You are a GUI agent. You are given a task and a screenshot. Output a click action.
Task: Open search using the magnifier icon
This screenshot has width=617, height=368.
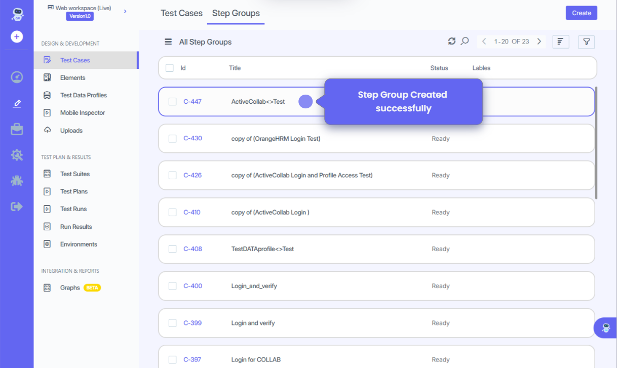(465, 41)
